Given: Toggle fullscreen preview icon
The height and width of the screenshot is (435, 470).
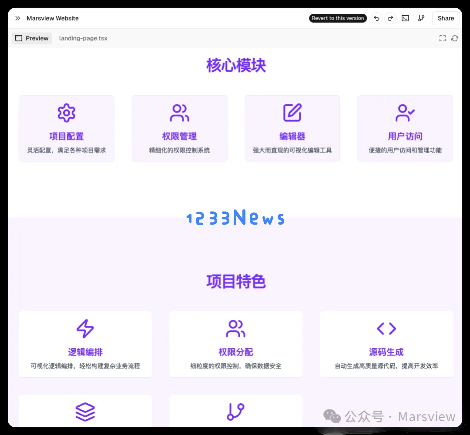Looking at the screenshot, I should pyautogui.click(x=443, y=38).
